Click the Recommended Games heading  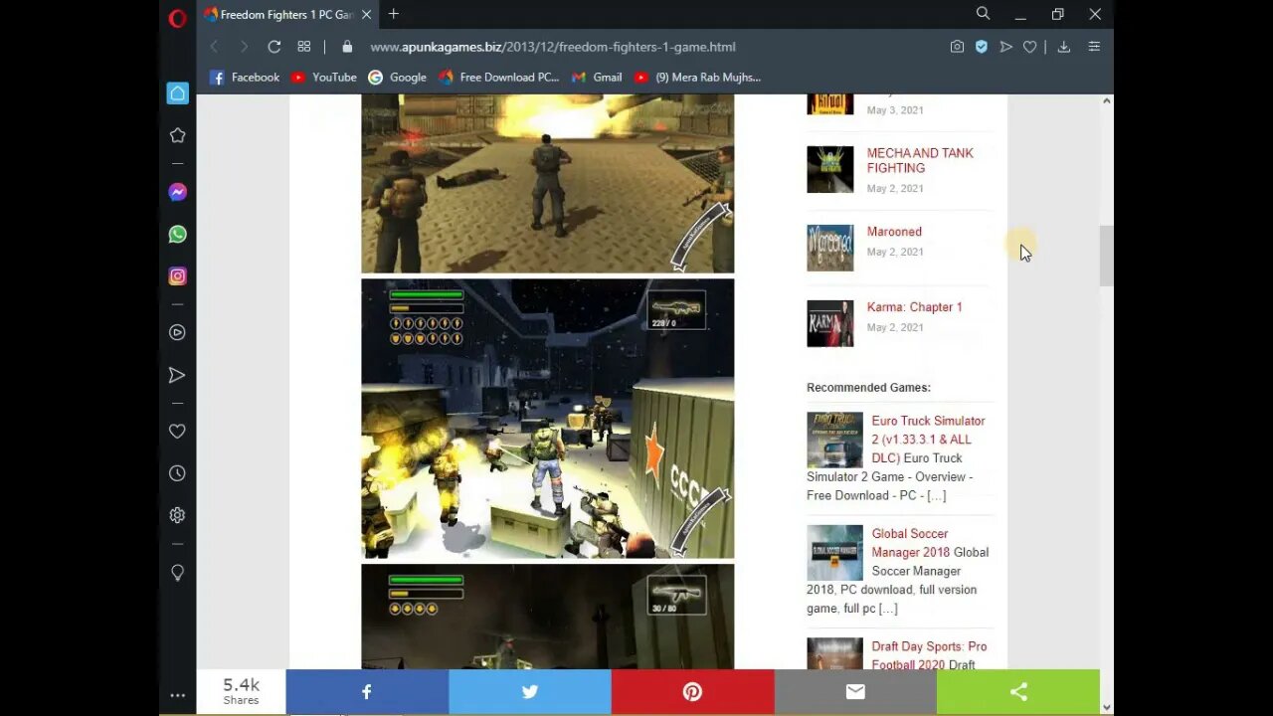pos(868,388)
